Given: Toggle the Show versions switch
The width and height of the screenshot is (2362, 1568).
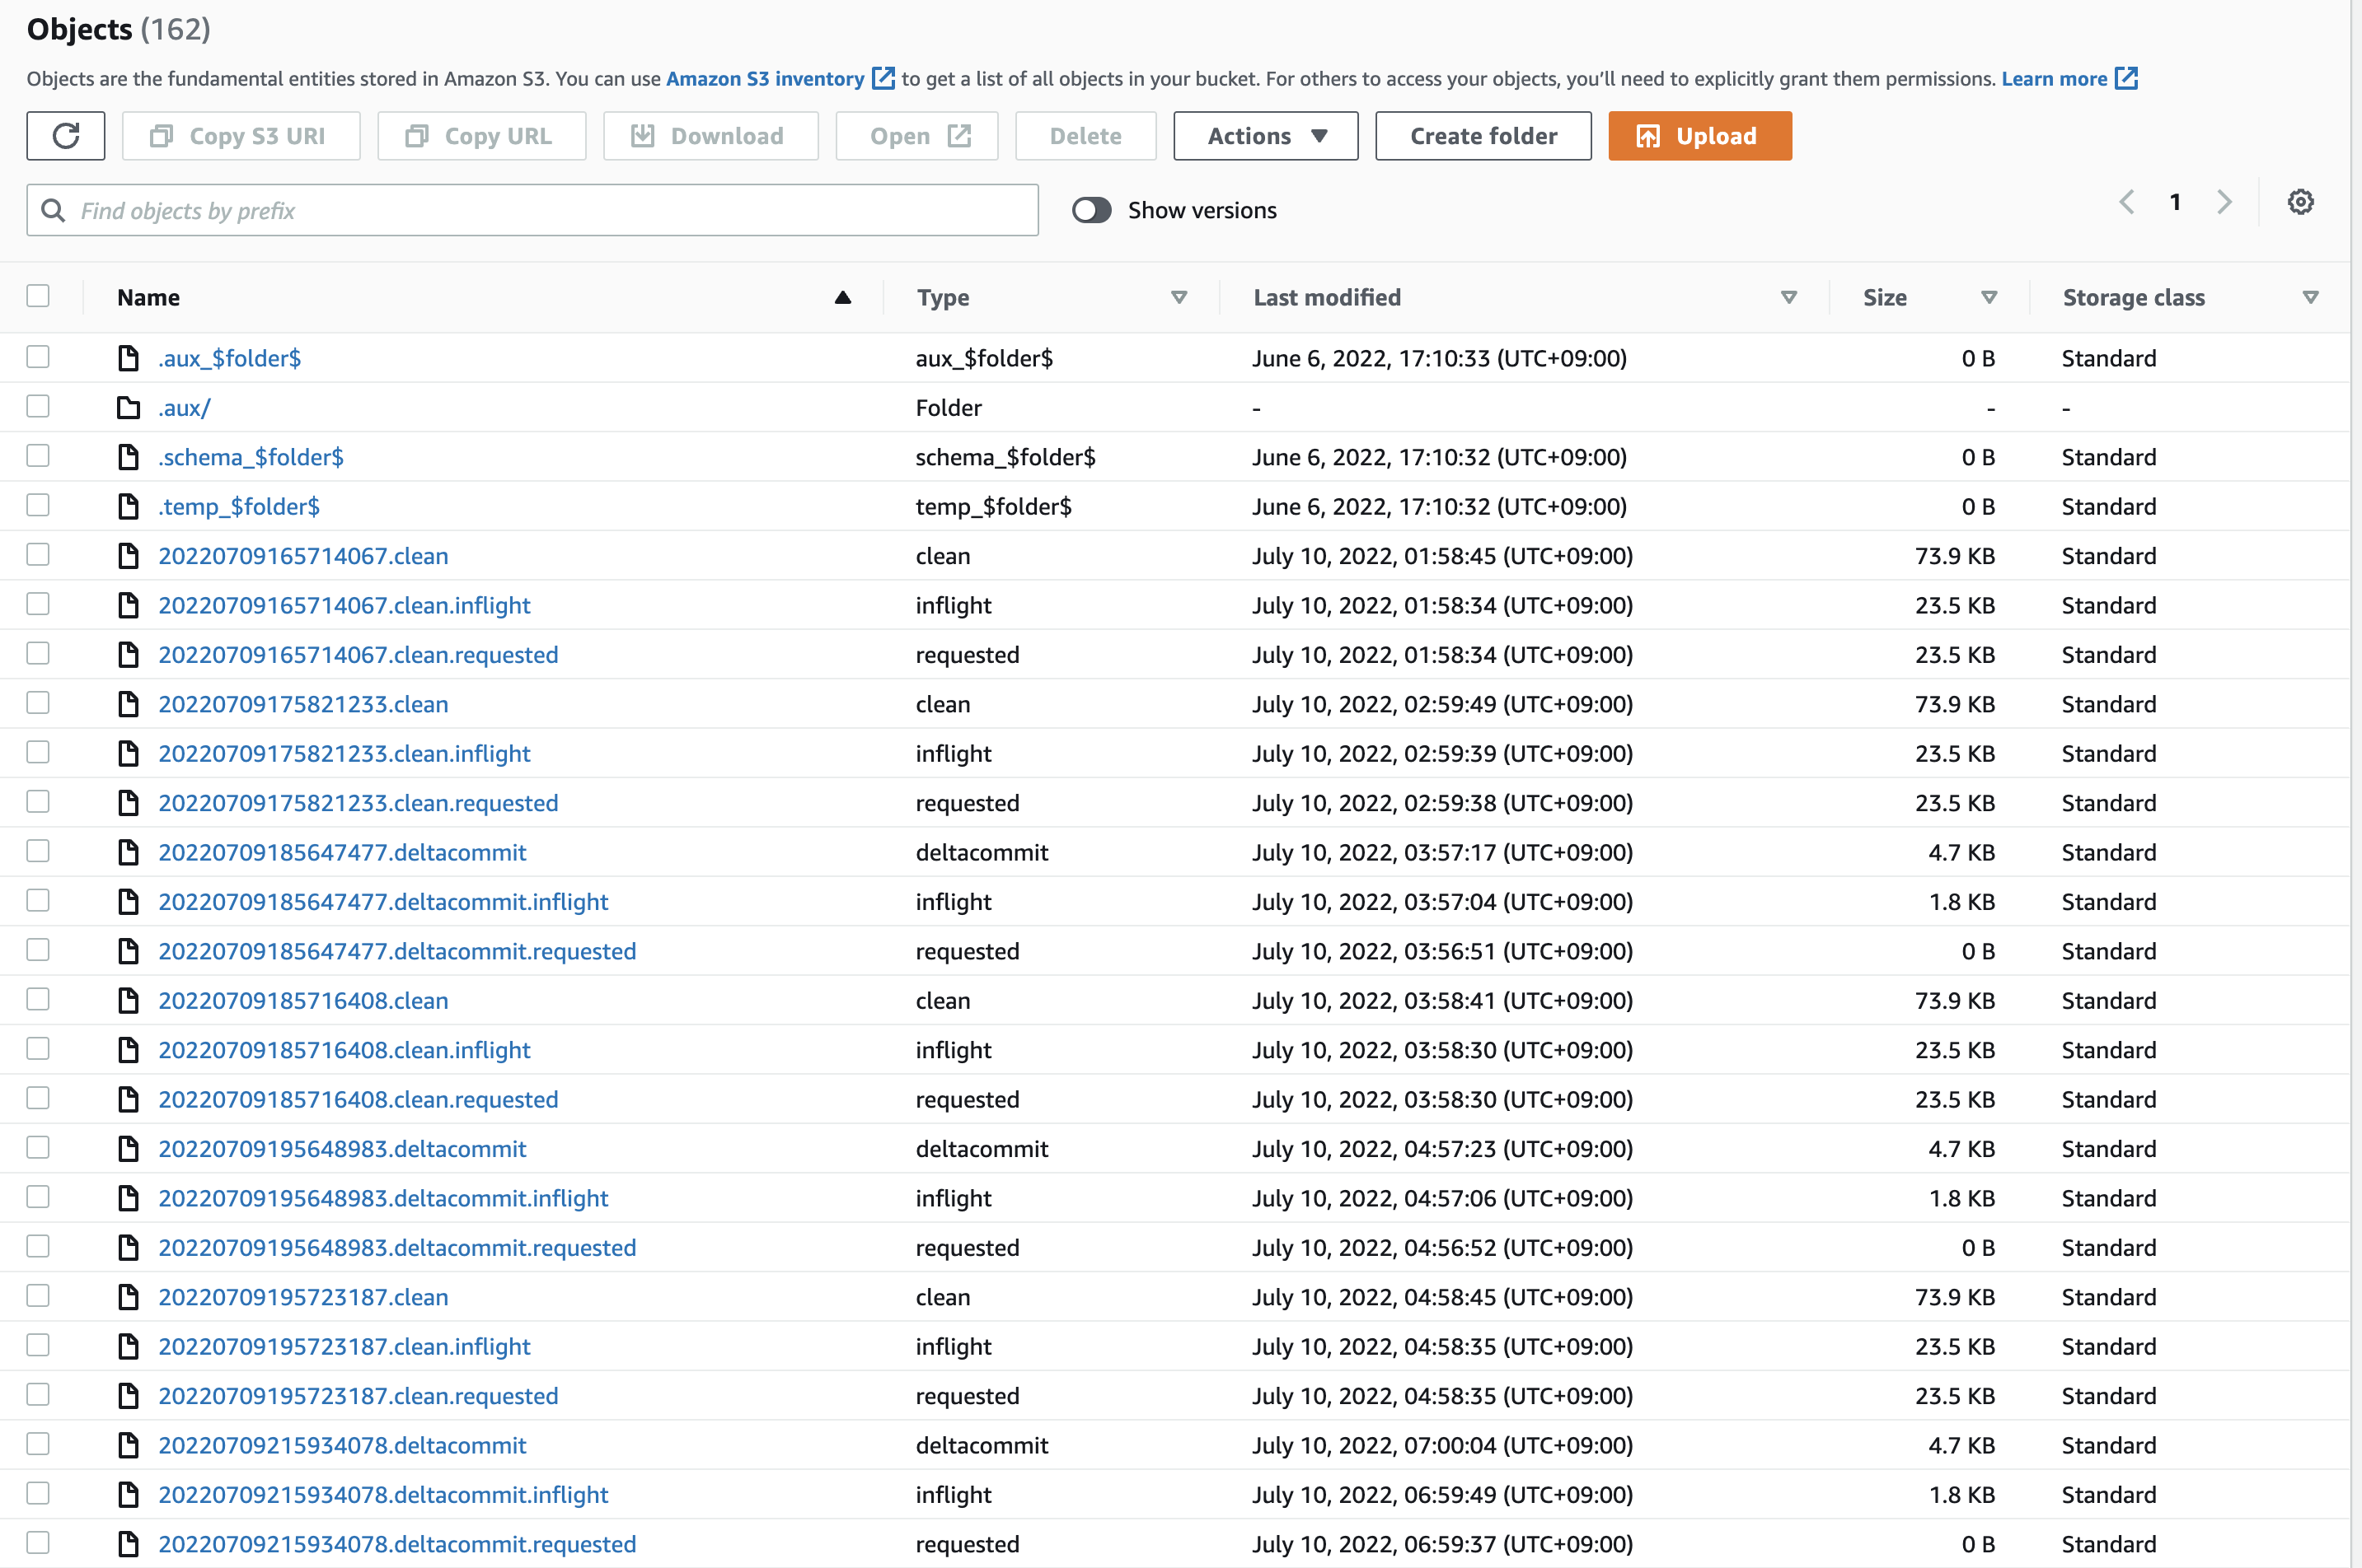Looking at the screenshot, I should tap(1091, 210).
